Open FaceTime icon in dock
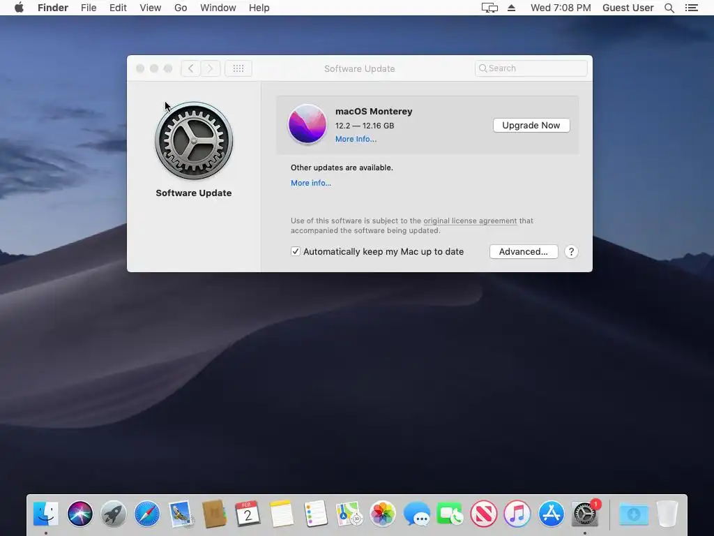 [450, 514]
